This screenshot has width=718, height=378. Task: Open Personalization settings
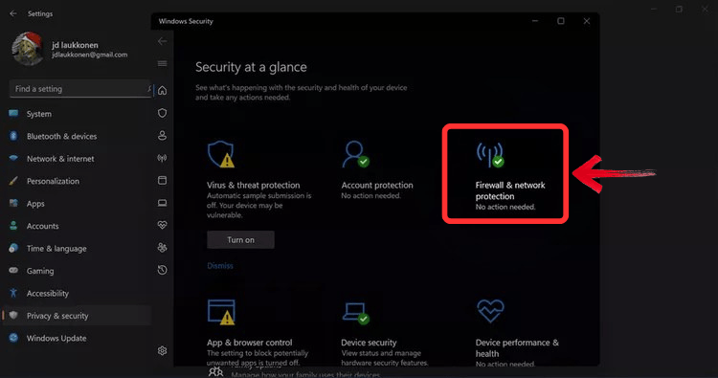point(77,181)
